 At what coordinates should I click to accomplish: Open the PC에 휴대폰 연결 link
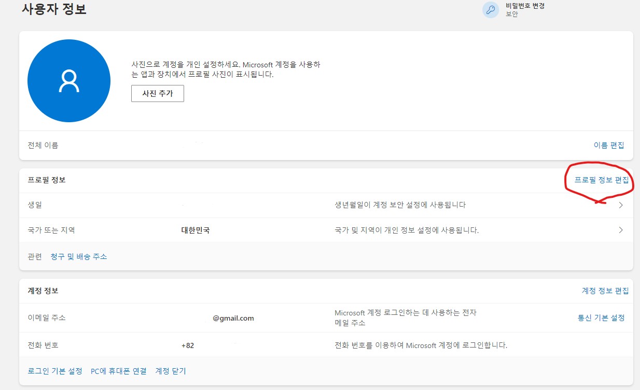119,371
